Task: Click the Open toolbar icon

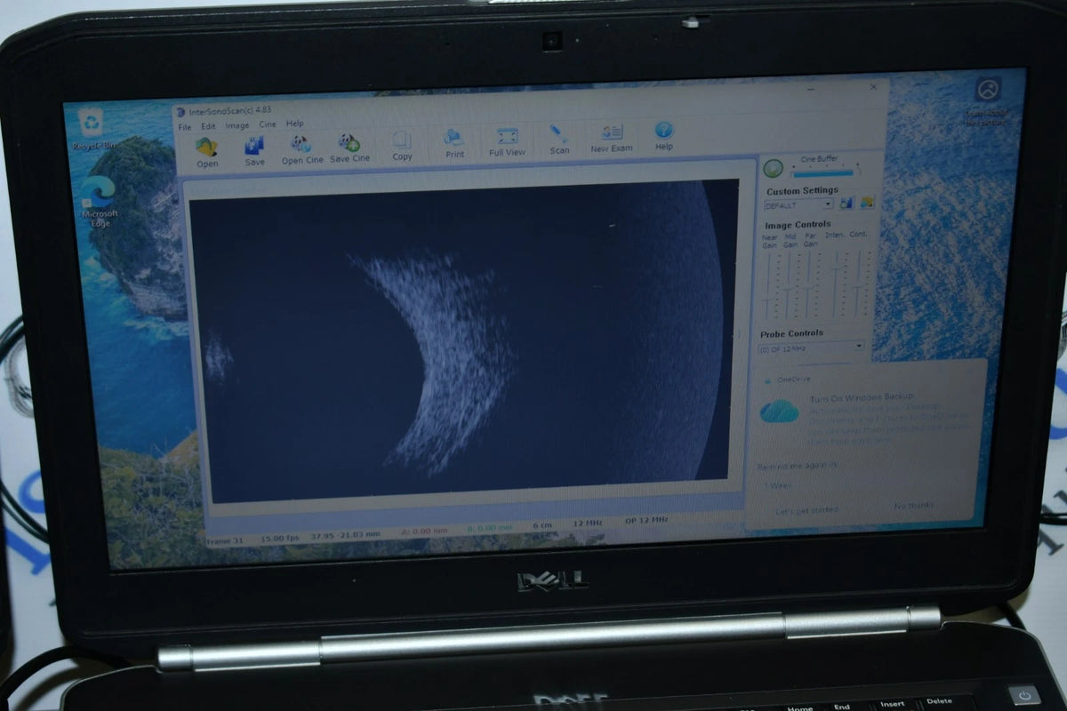Action: (207, 152)
